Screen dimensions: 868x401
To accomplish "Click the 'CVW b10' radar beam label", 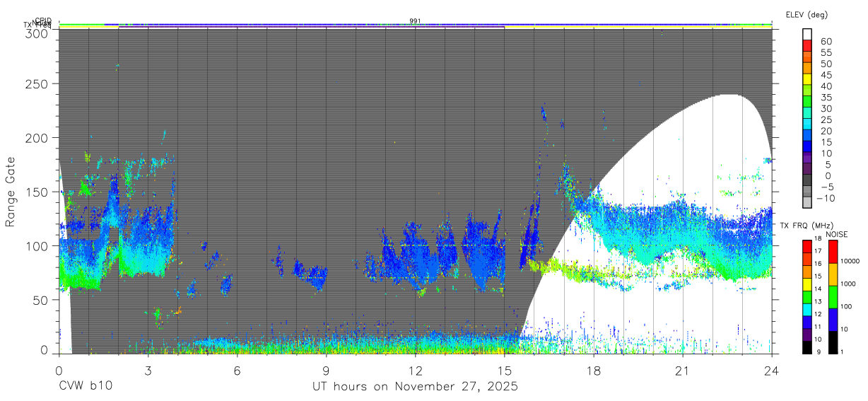I will 85,386.
